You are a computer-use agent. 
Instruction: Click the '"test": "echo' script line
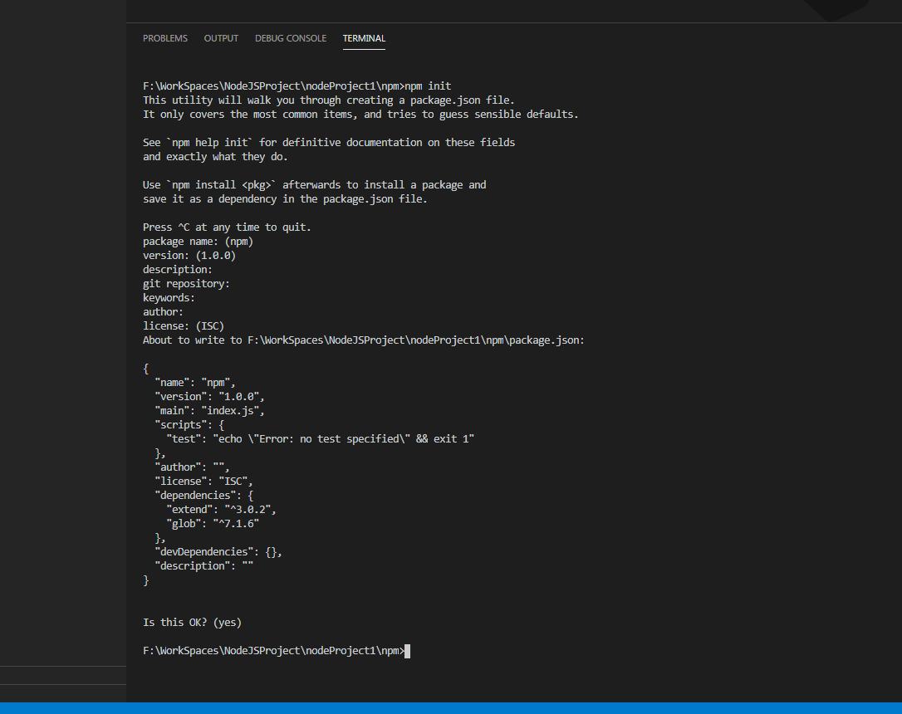(x=320, y=438)
